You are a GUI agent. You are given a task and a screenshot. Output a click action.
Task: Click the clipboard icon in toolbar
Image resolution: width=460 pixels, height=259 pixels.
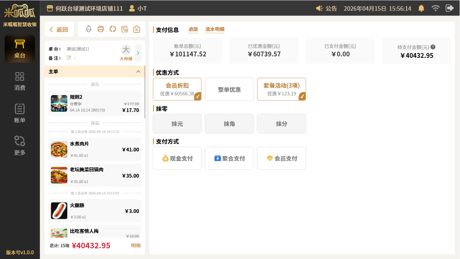click(x=137, y=29)
